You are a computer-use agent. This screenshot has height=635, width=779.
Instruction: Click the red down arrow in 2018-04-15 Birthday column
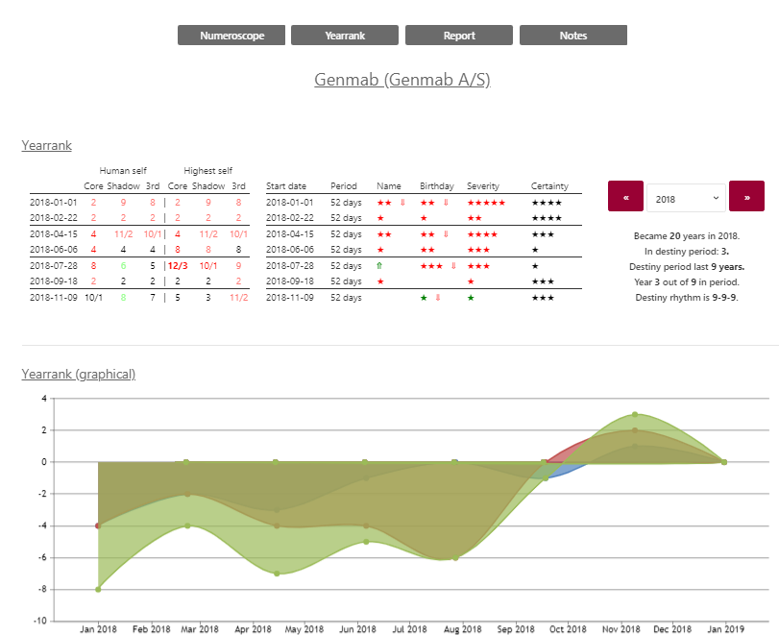[446, 234]
